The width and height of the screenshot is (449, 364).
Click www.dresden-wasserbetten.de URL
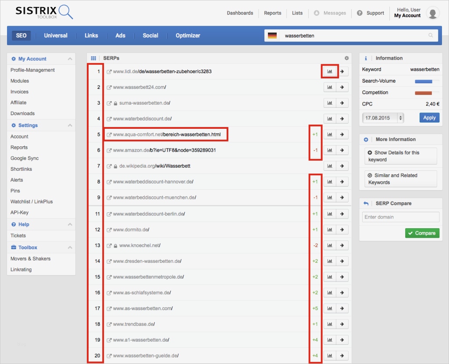coord(147,261)
